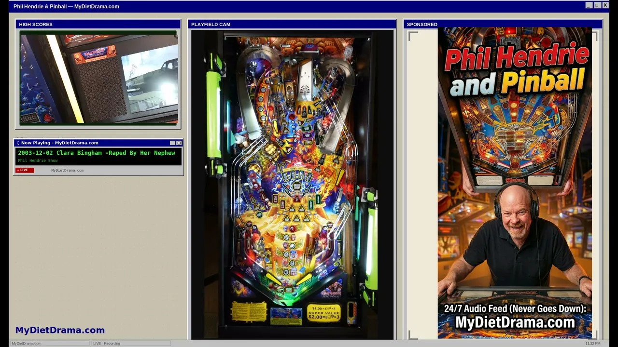Maximize the main Phil Hendrie & Pinball window
Screen dimensions: 618x347
tap(597, 5)
